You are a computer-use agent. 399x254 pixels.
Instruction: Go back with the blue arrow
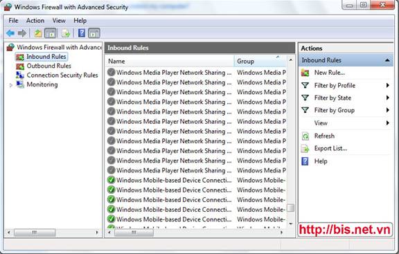pyautogui.click(x=10, y=33)
